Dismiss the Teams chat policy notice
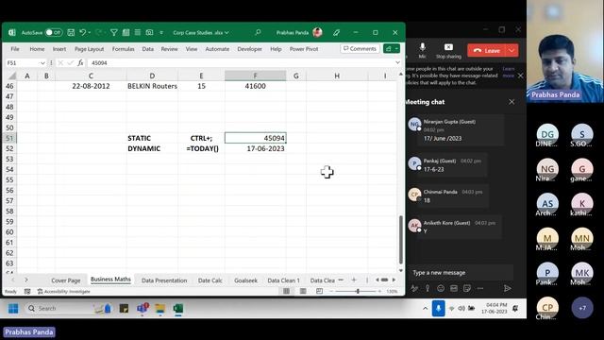The width and height of the screenshot is (604, 340). tap(520, 76)
